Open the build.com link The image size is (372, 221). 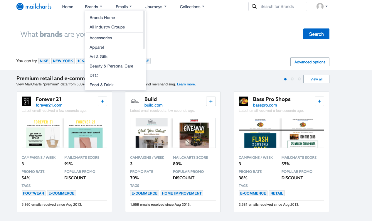(154, 105)
